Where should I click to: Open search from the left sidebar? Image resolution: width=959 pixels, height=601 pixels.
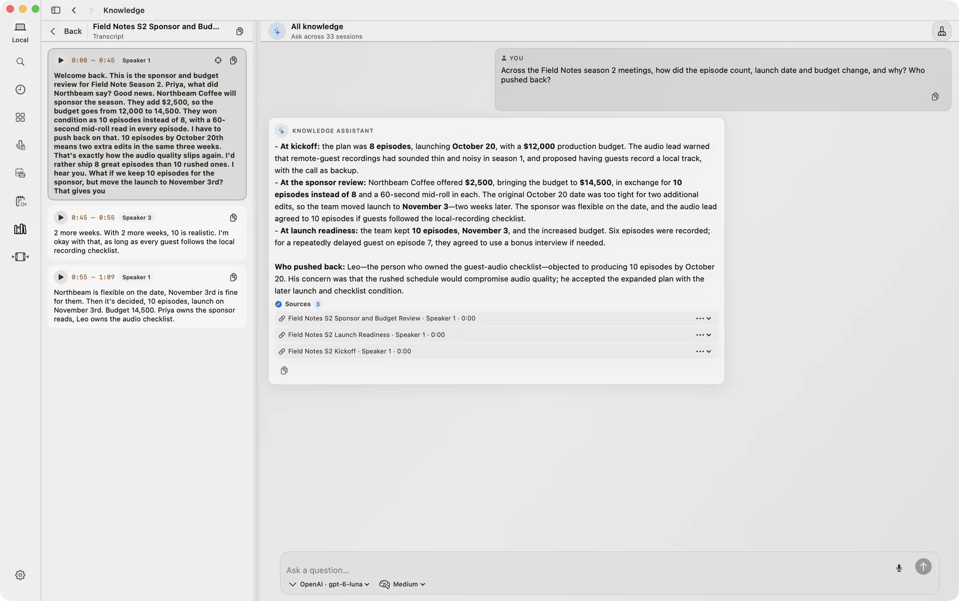(20, 62)
